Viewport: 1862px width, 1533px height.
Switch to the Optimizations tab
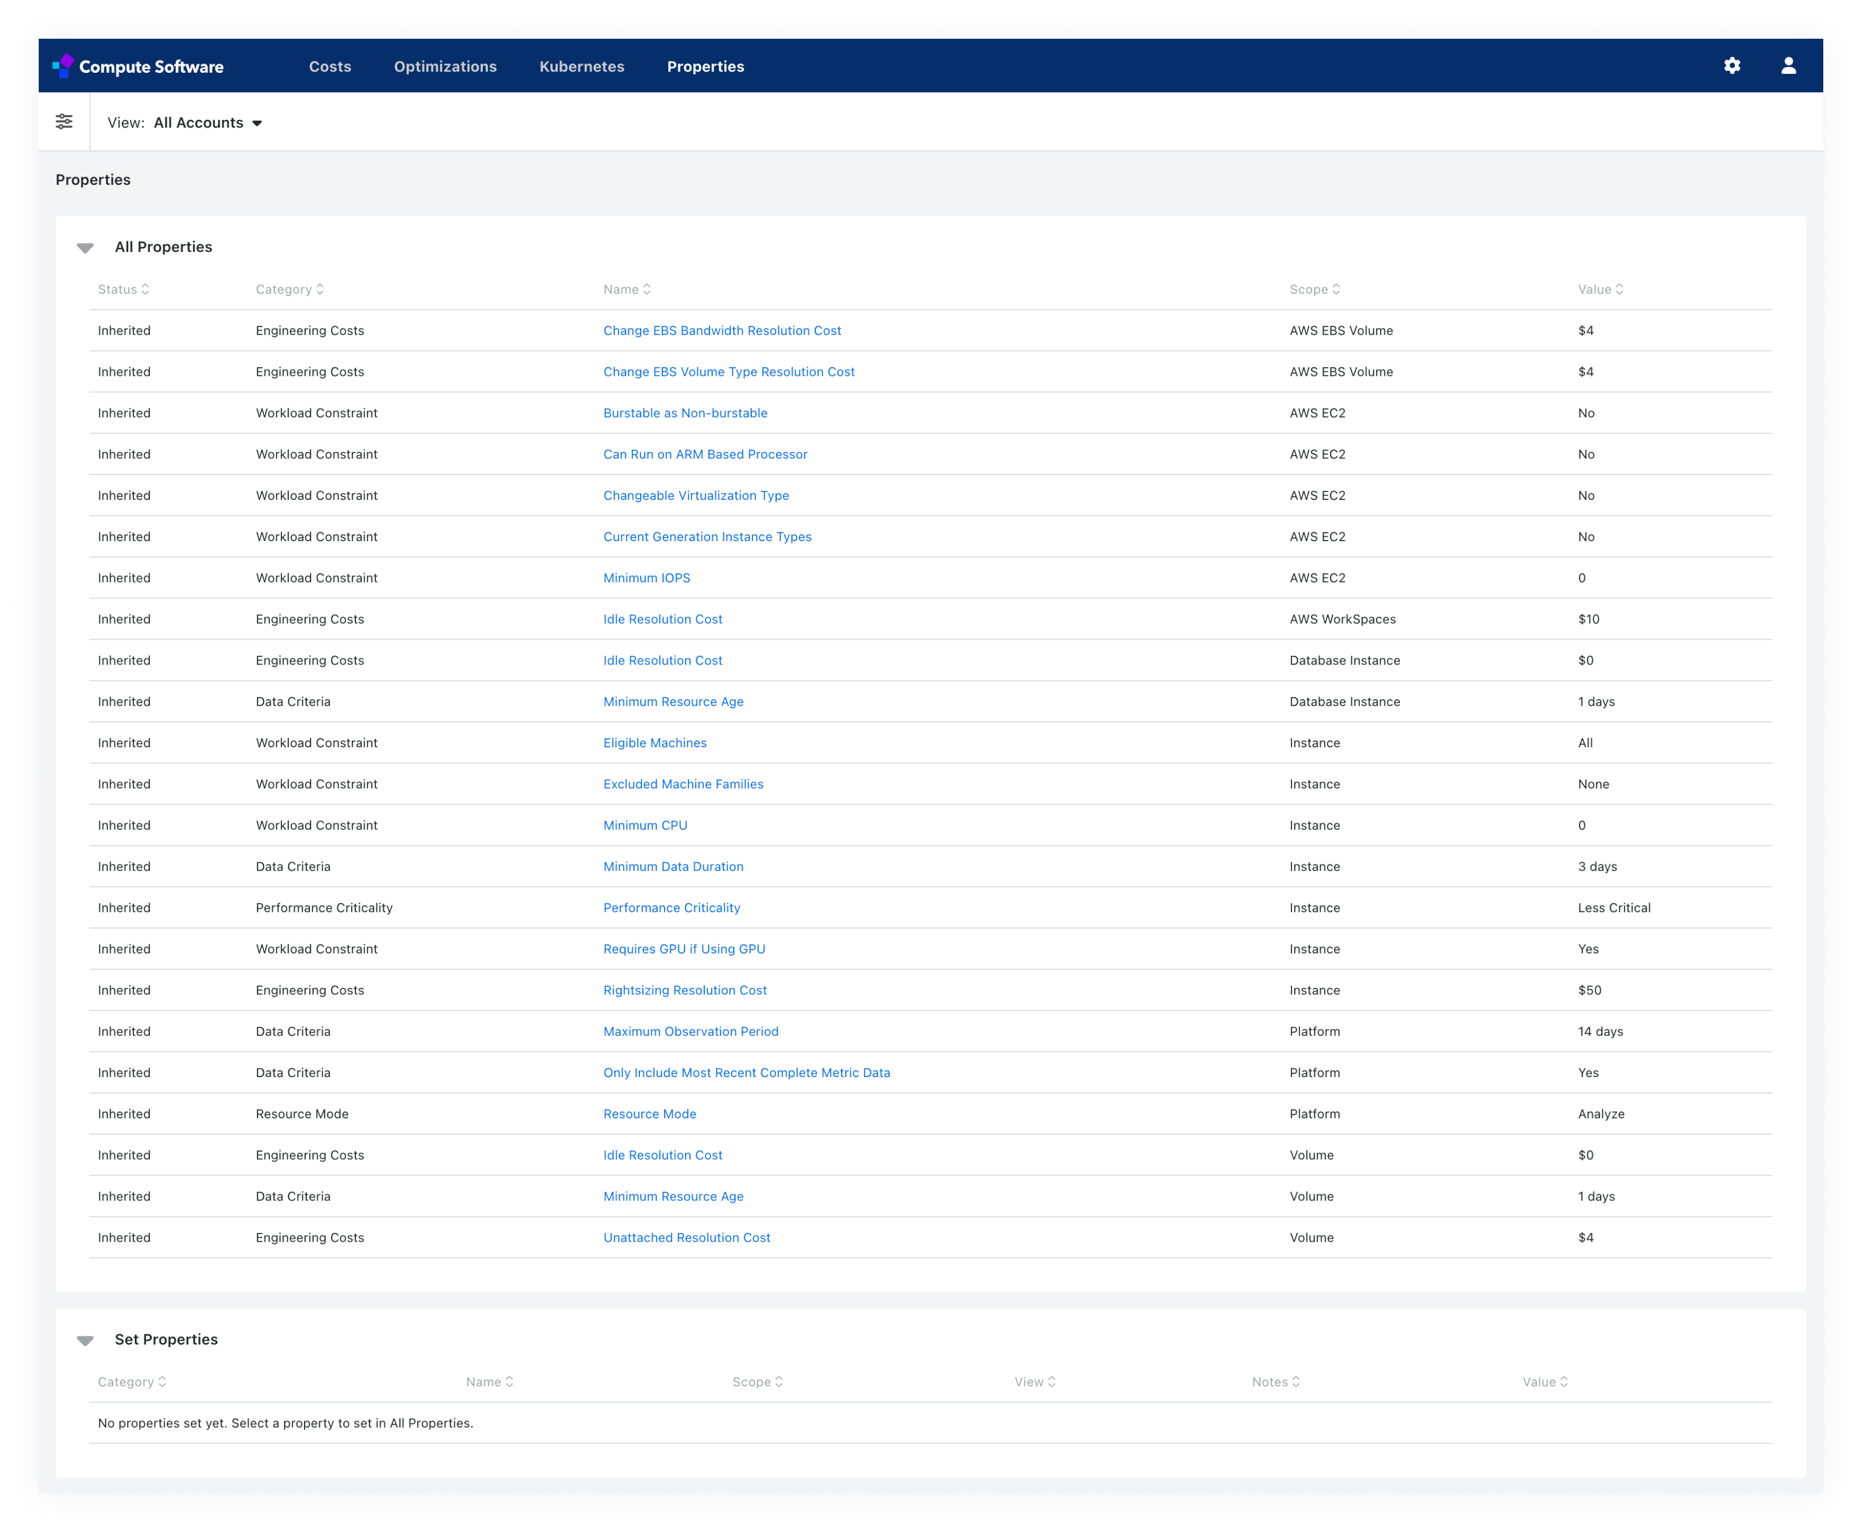click(445, 66)
